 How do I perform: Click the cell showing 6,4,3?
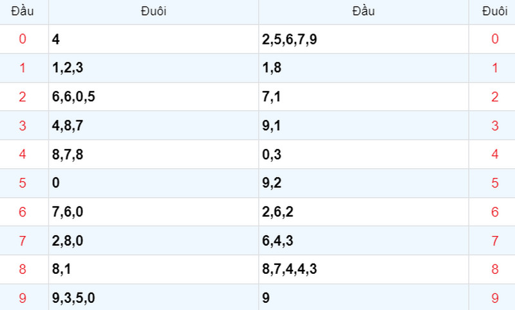pos(364,240)
